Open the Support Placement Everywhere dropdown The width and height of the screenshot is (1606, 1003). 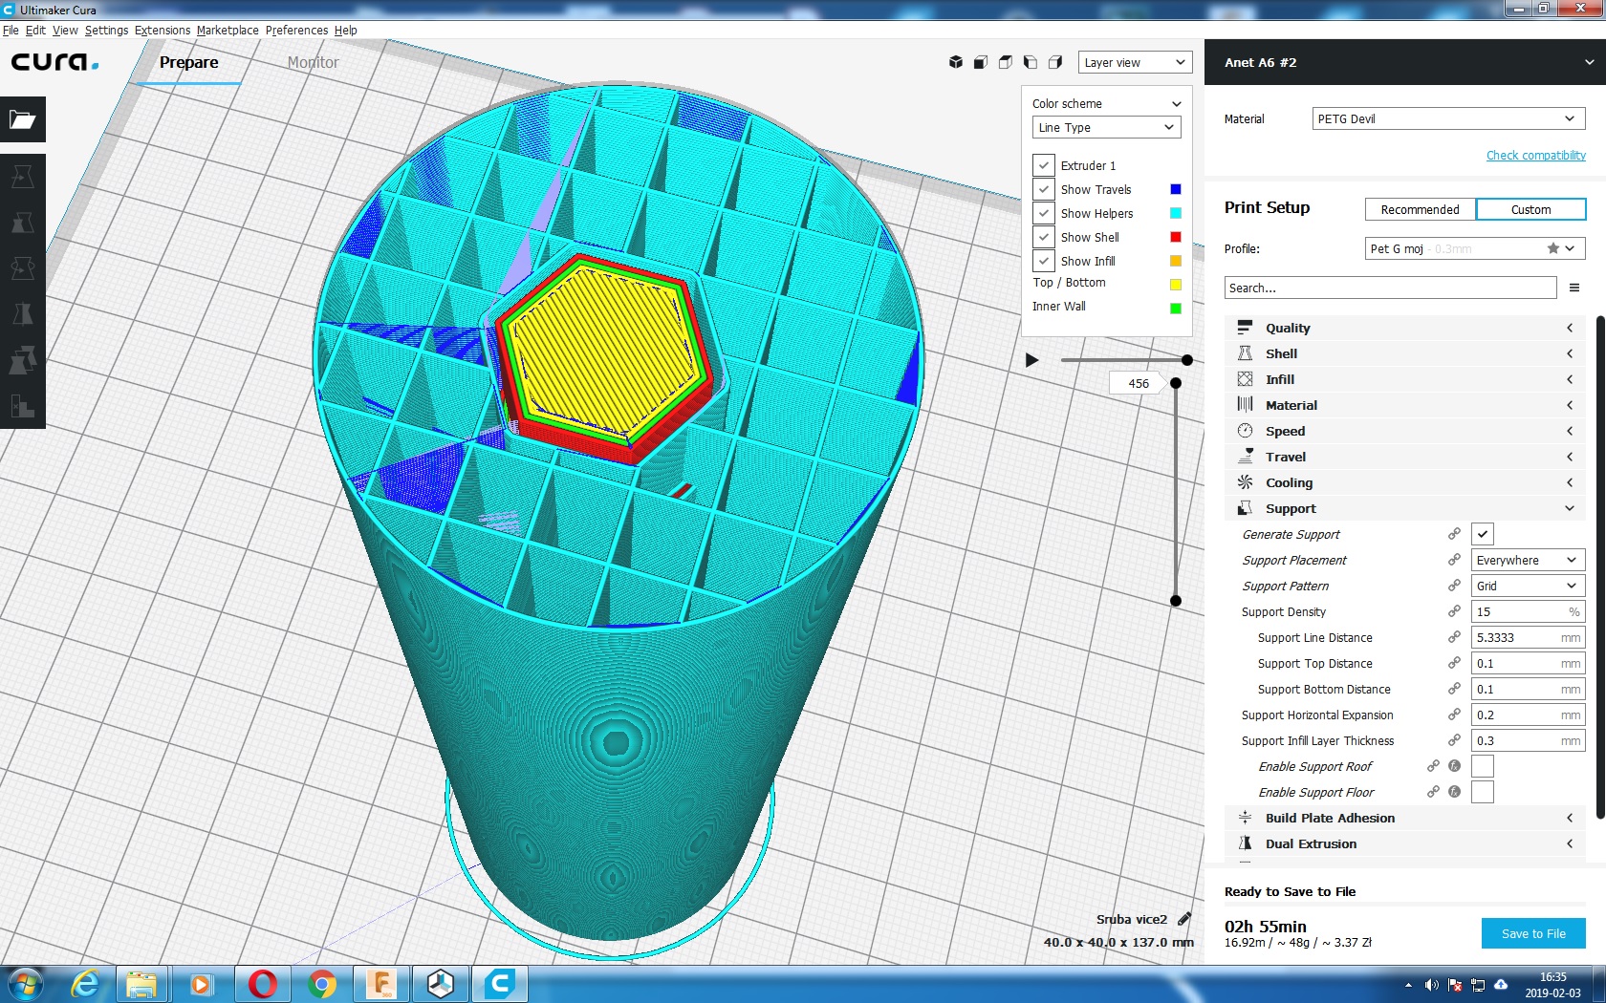[x=1528, y=560]
